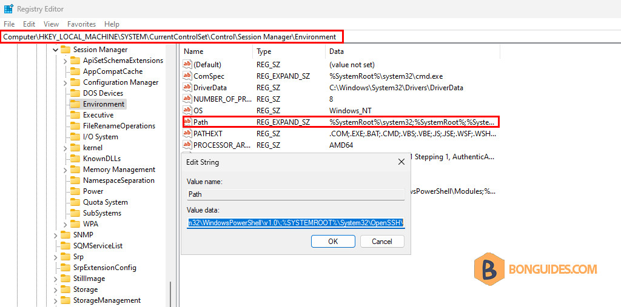Collapse the Session Manager key
Image resolution: width=621 pixels, height=307 pixels.
pyautogui.click(x=56, y=50)
